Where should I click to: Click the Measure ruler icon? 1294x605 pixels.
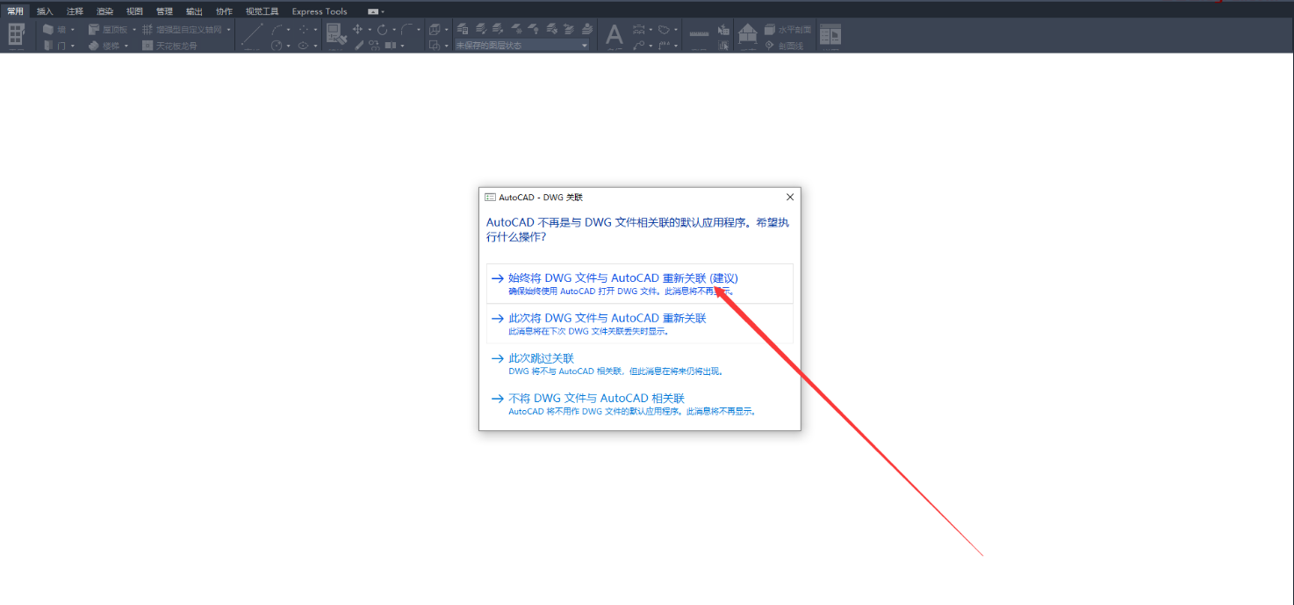tap(699, 33)
